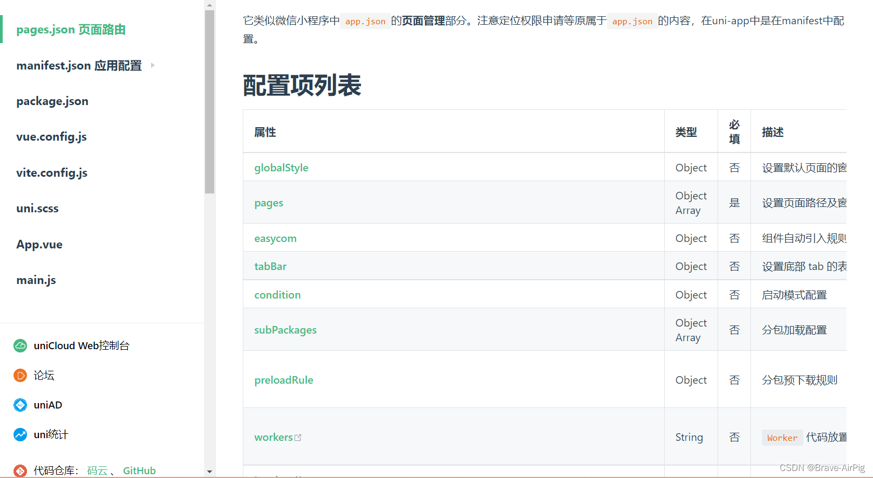Click the sidebar scrollbar down arrow

(x=210, y=472)
